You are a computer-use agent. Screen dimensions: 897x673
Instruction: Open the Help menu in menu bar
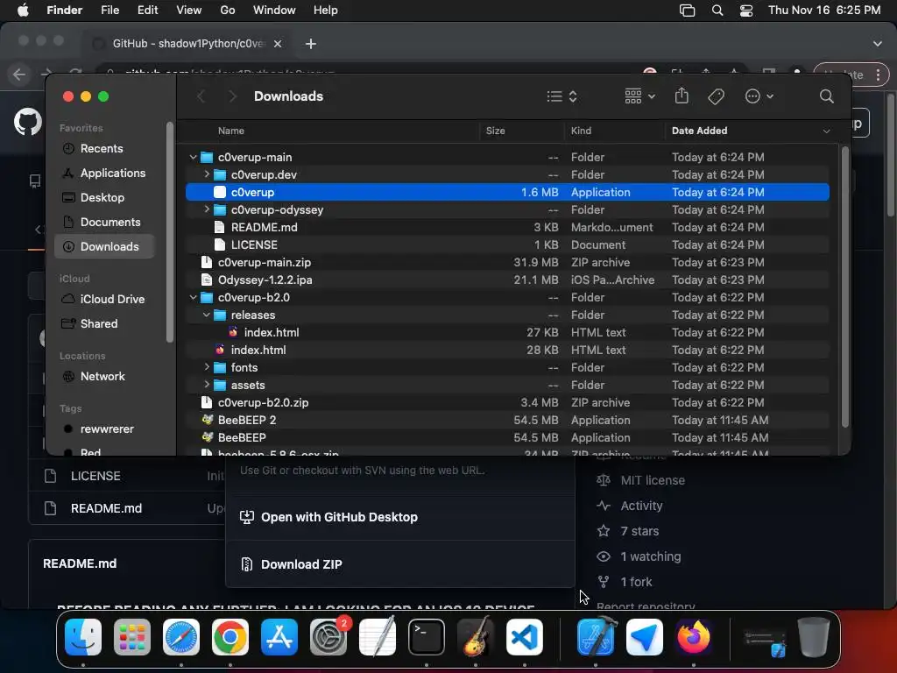[326, 11]
